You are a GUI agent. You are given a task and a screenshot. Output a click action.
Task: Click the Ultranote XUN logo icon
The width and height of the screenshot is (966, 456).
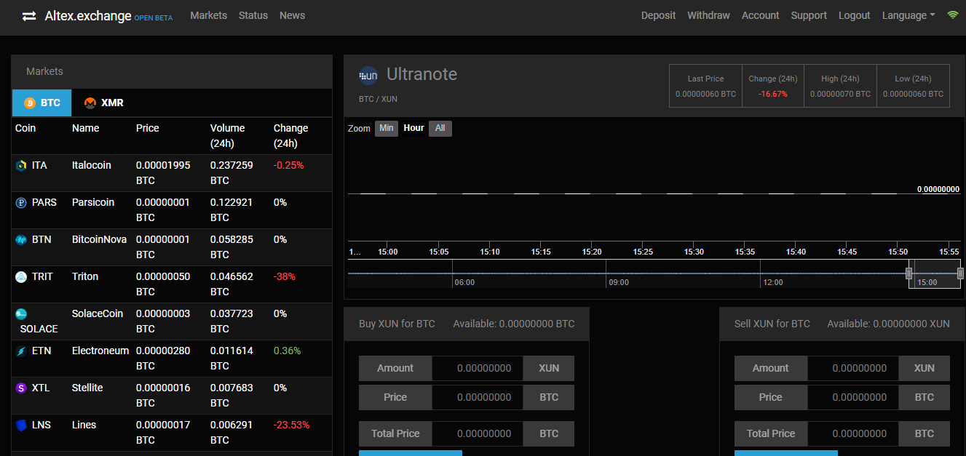[368, 75]
